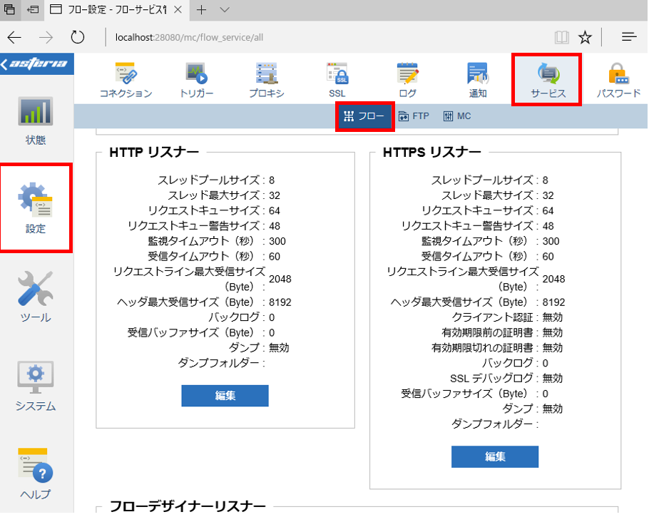Screen dimensions: 649x522
Task: Switch to the FTP sub-tab
Action: tap(414, 116)
